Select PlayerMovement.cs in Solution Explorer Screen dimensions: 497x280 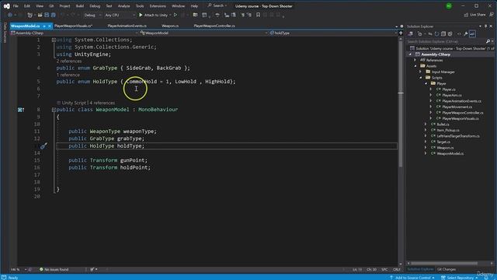tap(457, 107)
